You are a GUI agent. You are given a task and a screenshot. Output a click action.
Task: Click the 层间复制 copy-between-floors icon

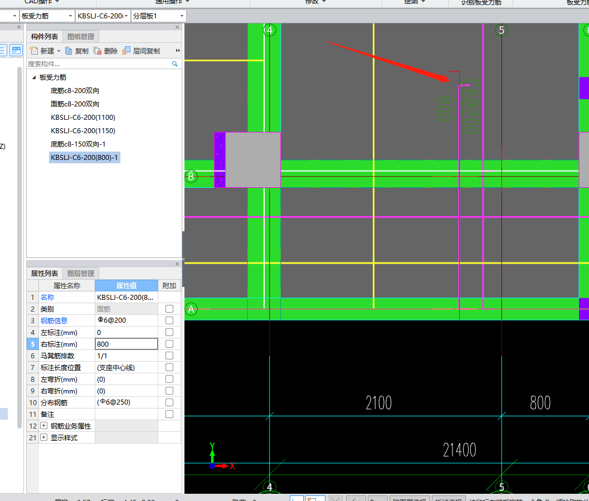click(x=126, y=50)
